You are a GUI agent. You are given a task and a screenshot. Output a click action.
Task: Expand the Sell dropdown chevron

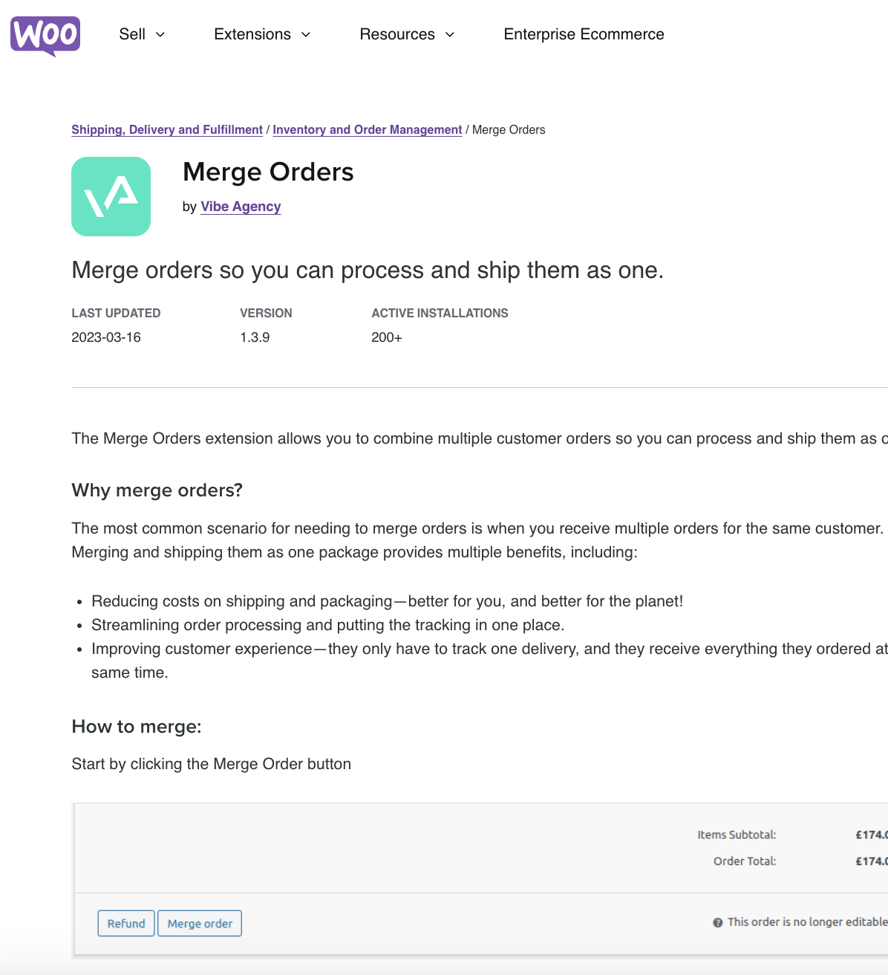[161, 34]
